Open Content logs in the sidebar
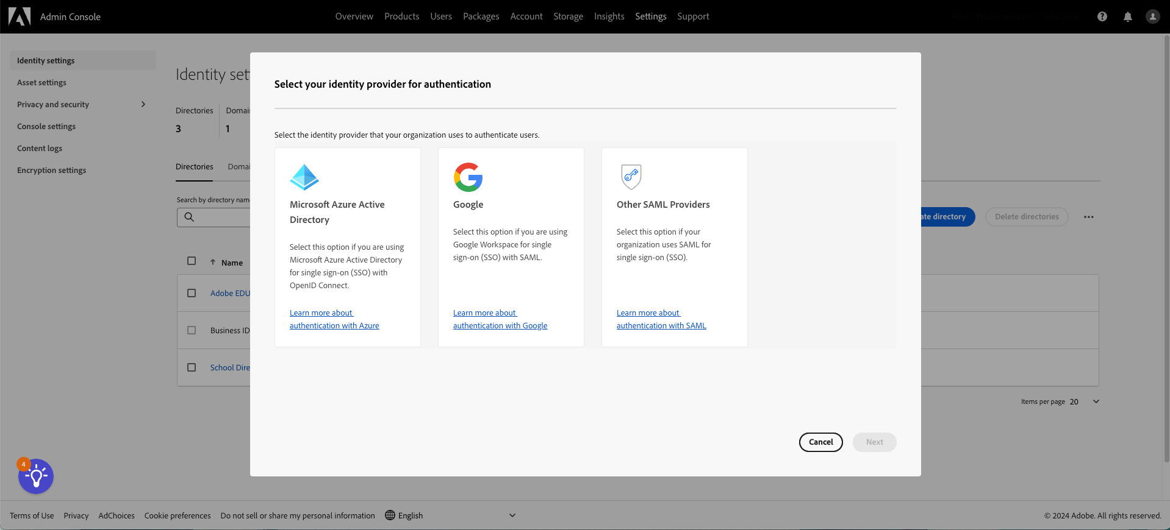Image resolution: width=1170 pixels, height=530 pixels. point(40,148)
